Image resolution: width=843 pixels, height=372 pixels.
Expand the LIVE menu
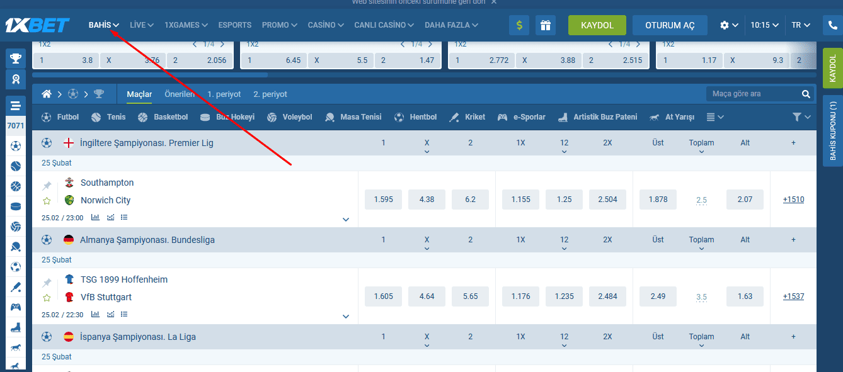pyautogui.click(x=142, y=25)
